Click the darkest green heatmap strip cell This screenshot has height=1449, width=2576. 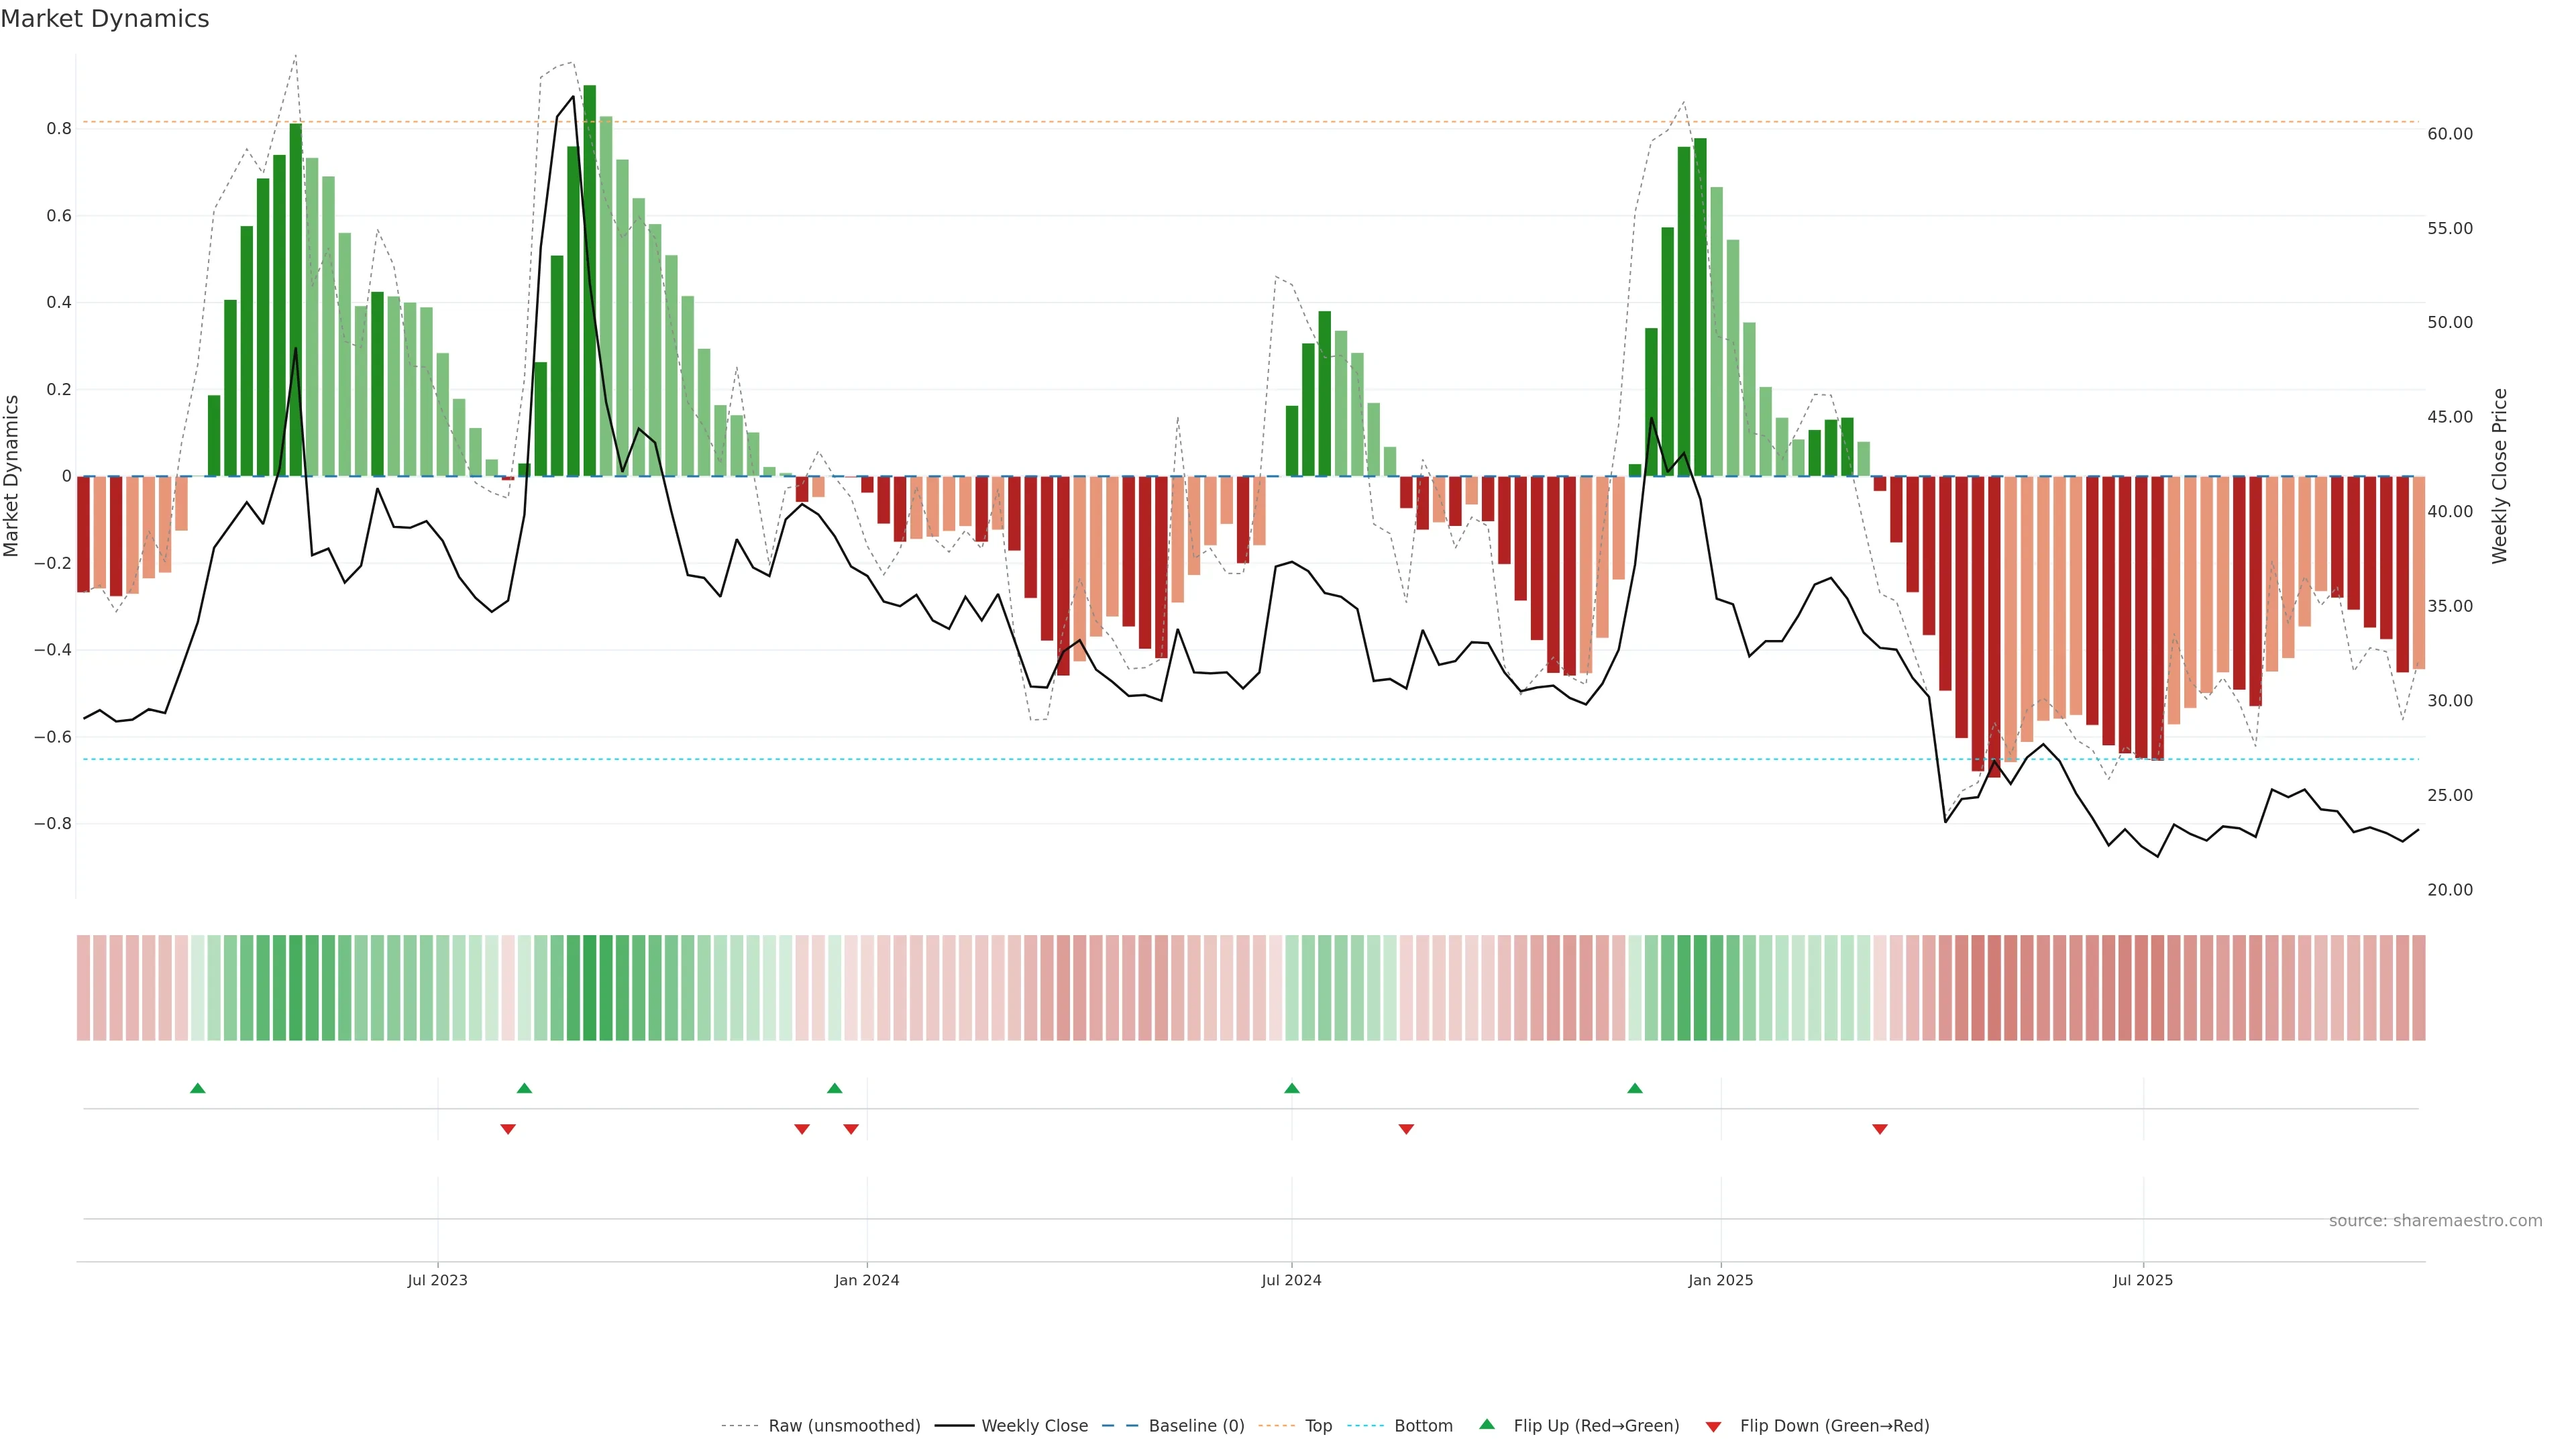pos(589,988)
